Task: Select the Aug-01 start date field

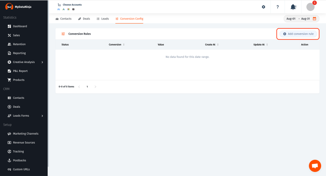Action: 291,19
